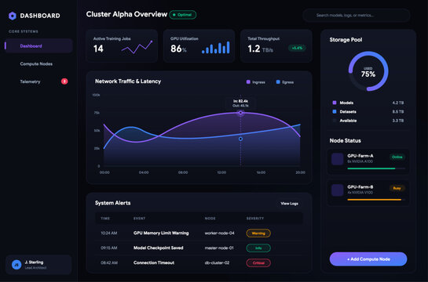Click the Busy status badge for GPU-Farm-B
Image resolution: width=428 pixels, height=282 pixels.
[397, 188]
